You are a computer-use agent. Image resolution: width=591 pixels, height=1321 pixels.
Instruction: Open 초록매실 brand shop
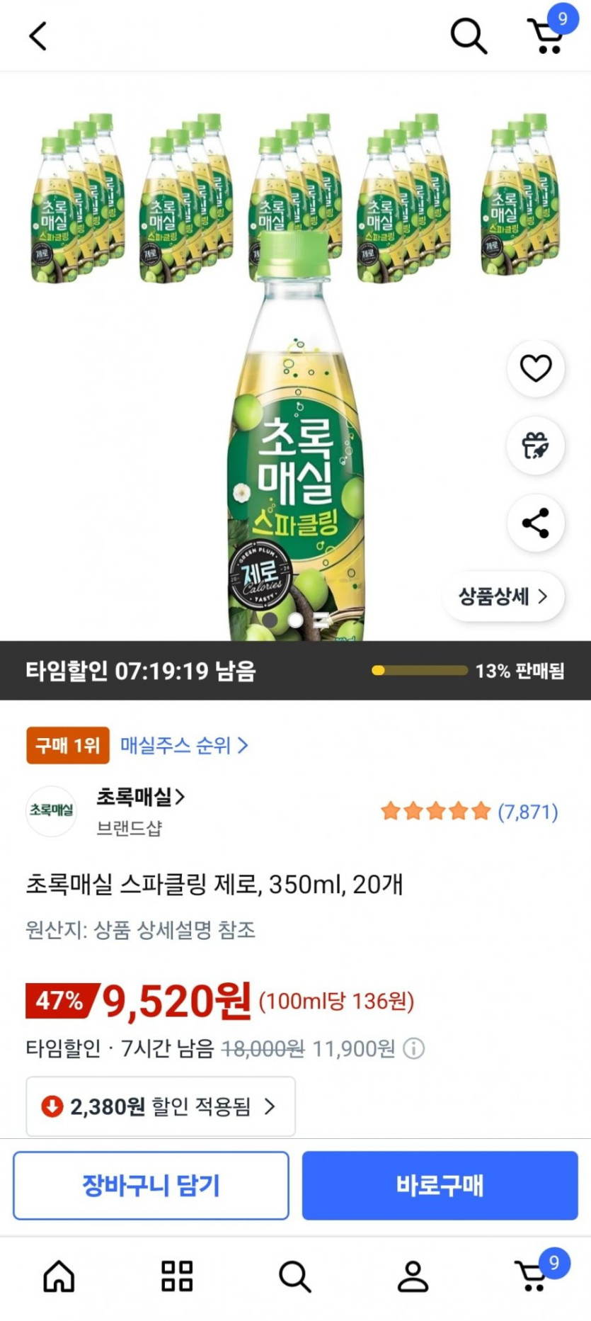(140, 798)
